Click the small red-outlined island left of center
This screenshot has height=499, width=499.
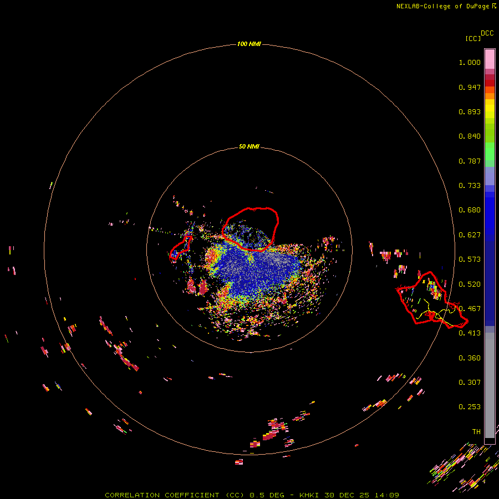180,248
